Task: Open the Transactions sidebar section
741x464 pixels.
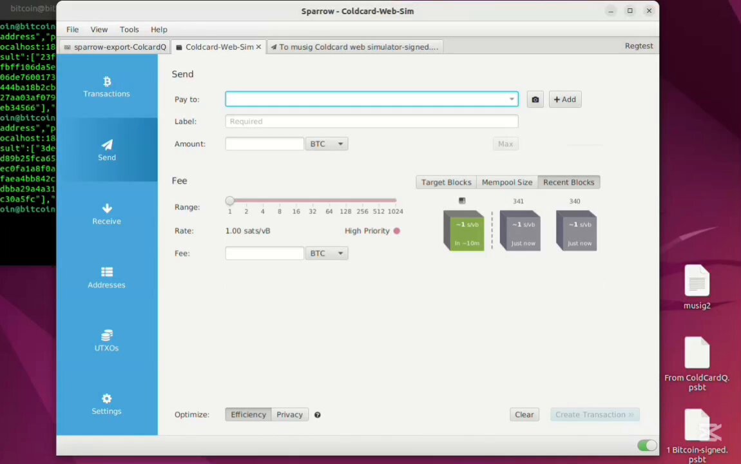Action: (x=107, y=87)
